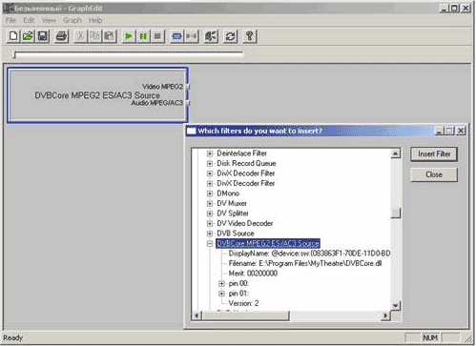Expand the DVB Source node
The image size is (476, 346).
(x=210, y=234)
